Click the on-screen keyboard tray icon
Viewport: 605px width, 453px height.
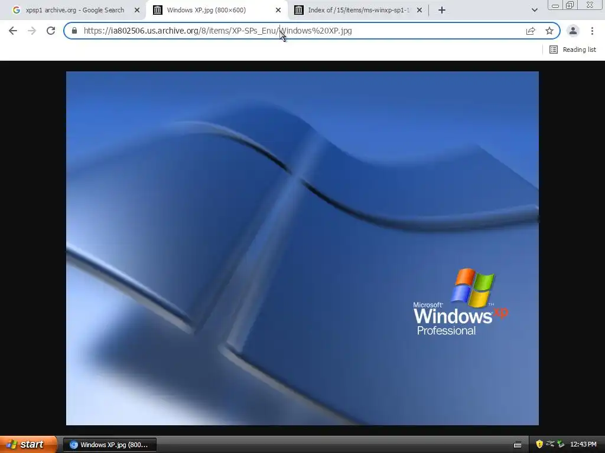pyautogui.click(x=518, y=445)
